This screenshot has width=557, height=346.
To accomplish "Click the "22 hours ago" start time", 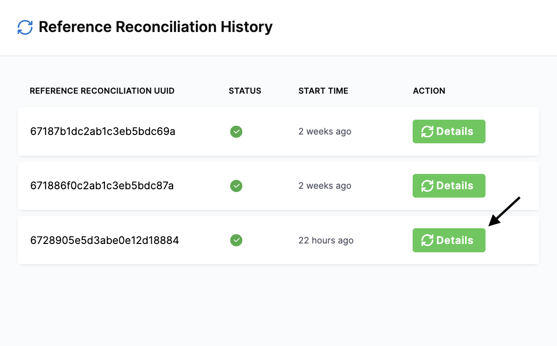I will (x=326, y=240).
